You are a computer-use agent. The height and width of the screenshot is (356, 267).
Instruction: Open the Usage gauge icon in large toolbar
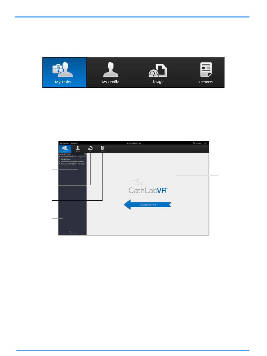[158, 72]
